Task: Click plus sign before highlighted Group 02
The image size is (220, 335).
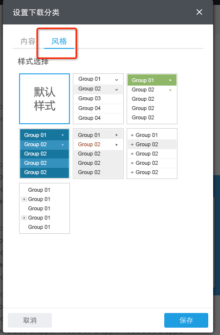Action: point(132,144)
